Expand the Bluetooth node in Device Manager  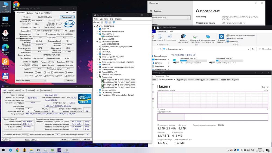click(97, 29)
